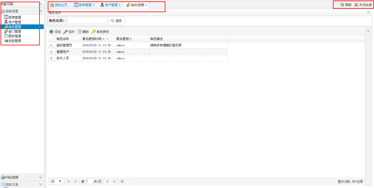
Task: Click the 搜索 search button
Action: point(116,21)
